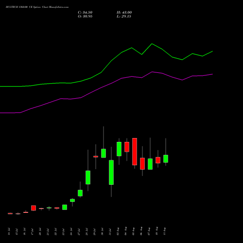Image resolution: width=243 pixels, height=243 pixels.
Task: Select the low value L: 29.15
Action: (124, 17)
